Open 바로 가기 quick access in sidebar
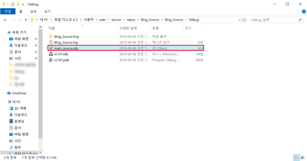 point(19,32)
